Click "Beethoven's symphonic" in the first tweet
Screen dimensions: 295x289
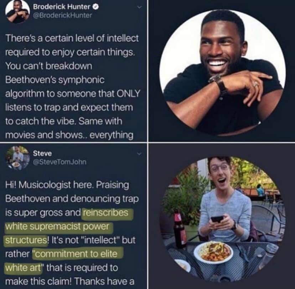(55, 80)
